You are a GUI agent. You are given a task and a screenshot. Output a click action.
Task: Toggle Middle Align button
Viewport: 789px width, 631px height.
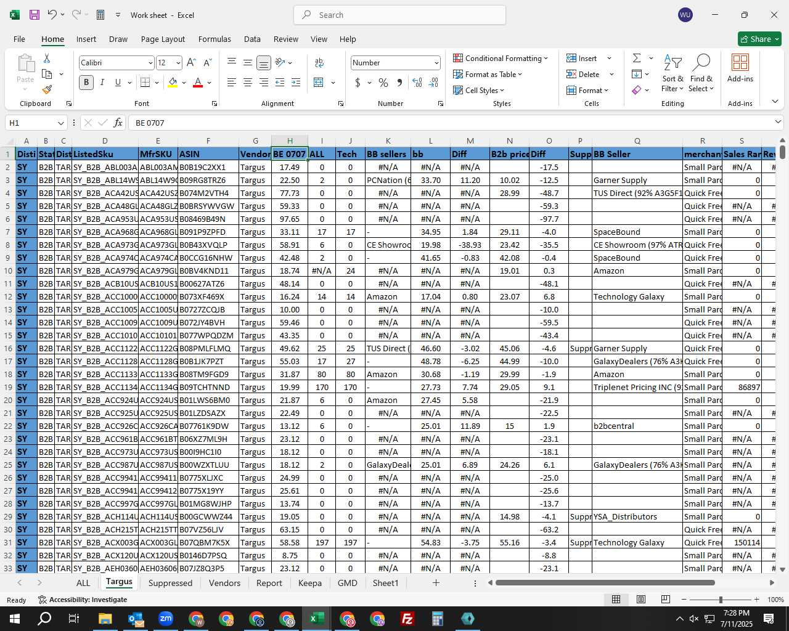pyautogui.click(x=248, y=62)
